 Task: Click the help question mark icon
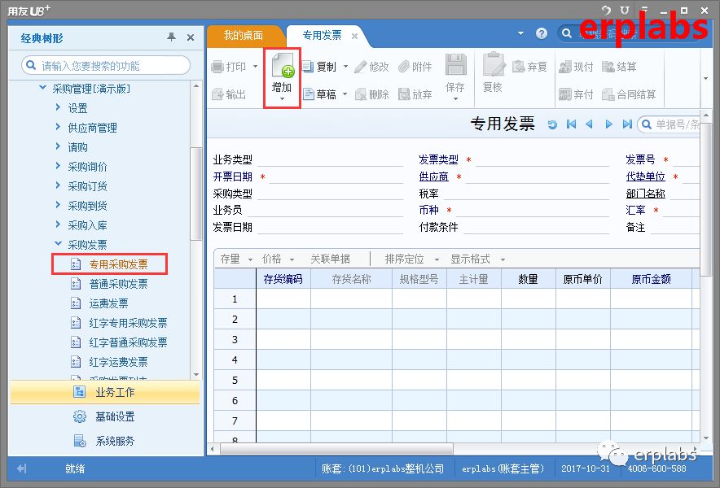(542, 33)
